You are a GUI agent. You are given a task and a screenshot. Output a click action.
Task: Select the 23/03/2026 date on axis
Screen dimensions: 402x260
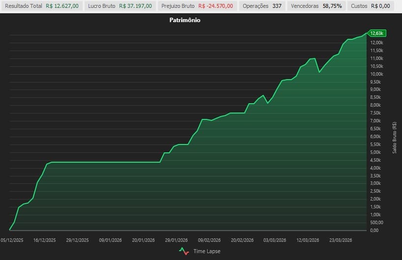[340, 240]
